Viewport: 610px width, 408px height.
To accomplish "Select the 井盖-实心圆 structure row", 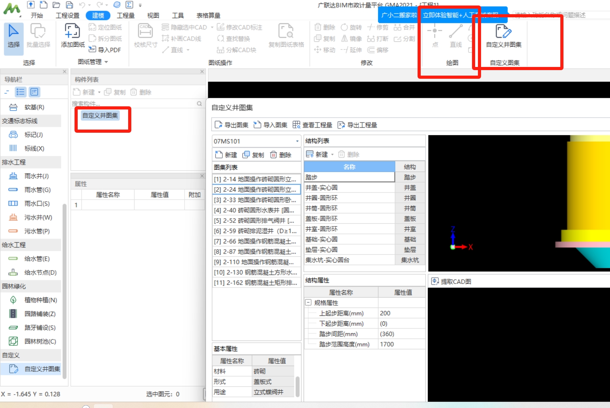I will click(x=364, y=187).
